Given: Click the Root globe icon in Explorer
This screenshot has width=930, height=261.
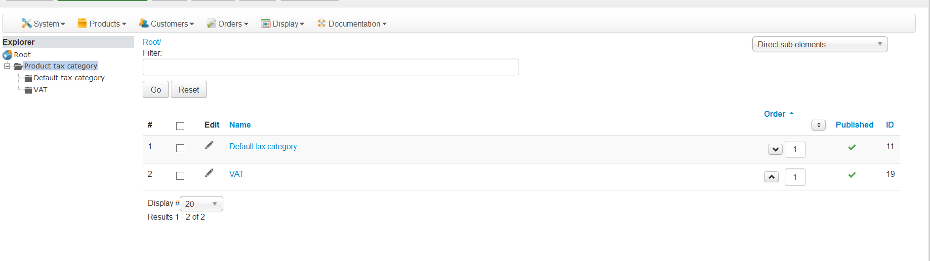Looking at the screenshot, I should pos(7,55).
